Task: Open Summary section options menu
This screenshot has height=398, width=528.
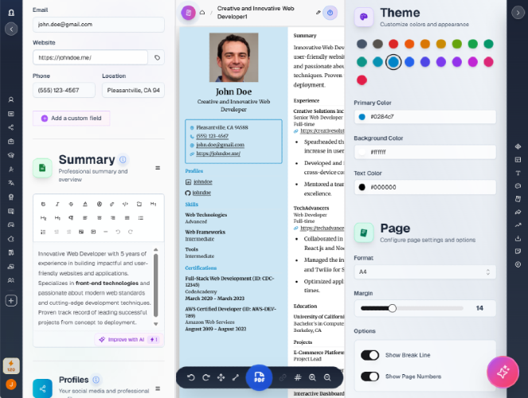Action: pos(158,168)
